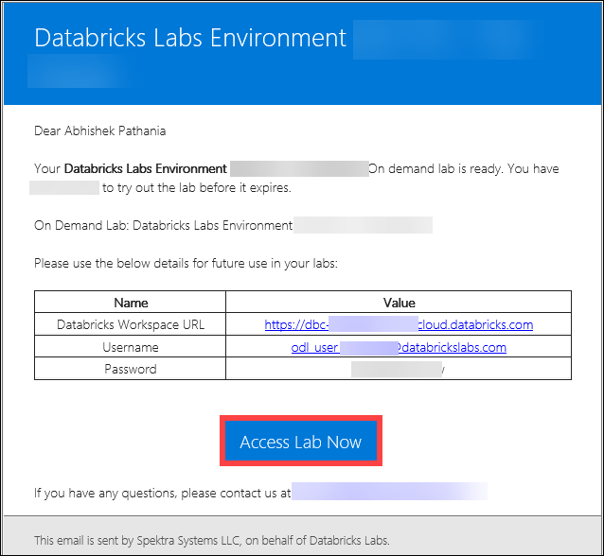Select the 'Value' table column header
This screenshot has height=556, width=604.
click(x=399, y=303)
